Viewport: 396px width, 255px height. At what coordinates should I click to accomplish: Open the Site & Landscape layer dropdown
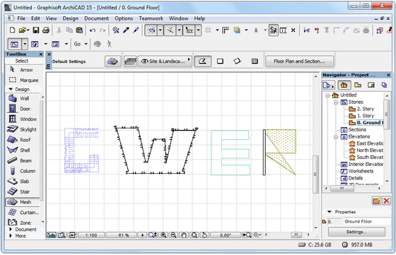point(165,61)
